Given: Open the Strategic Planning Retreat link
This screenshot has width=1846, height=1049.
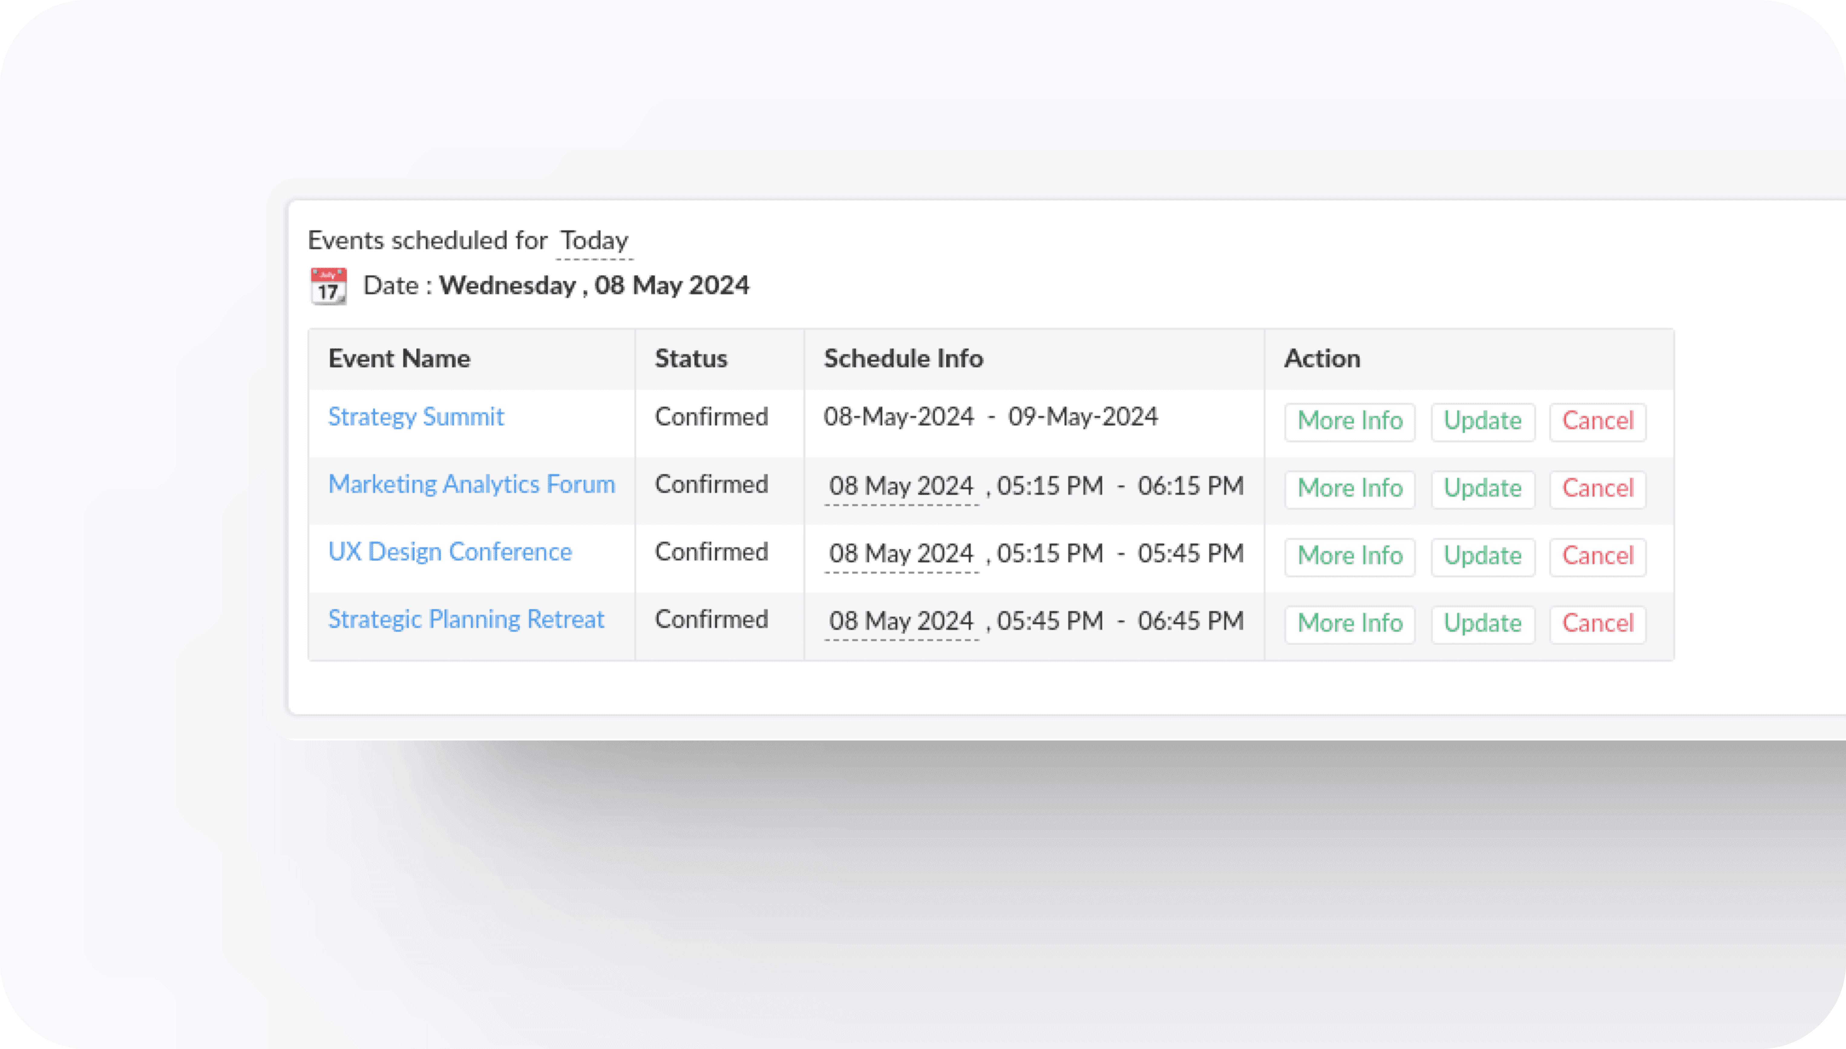Looking at the screenshot, I should point(466,619).
